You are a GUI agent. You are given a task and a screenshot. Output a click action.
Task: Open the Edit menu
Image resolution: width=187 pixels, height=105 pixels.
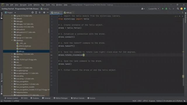point(12,5)
